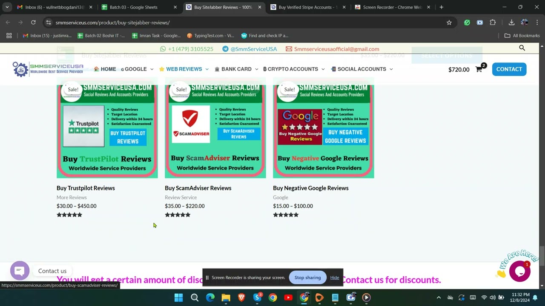Image resolution: width=545 pixels, height=306 pixels.
Task: Open Find and check IP bookmark
Action: point(265,36)
